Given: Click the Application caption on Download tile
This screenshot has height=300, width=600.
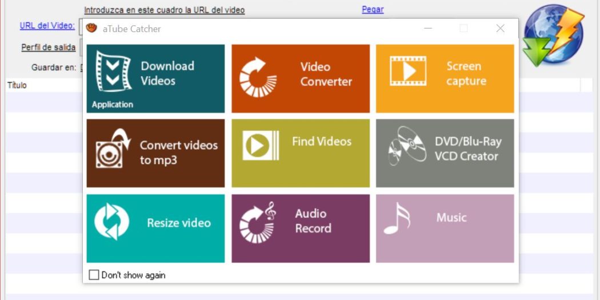Looking at the screenshot, I should click(113, 105).
